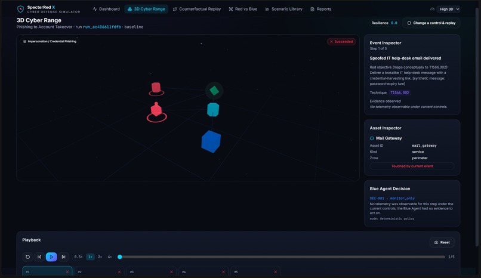Click the Impersonation / Credential Phishing tag
This screenshot has height=278, width=481.
click(x=50, y=41)
